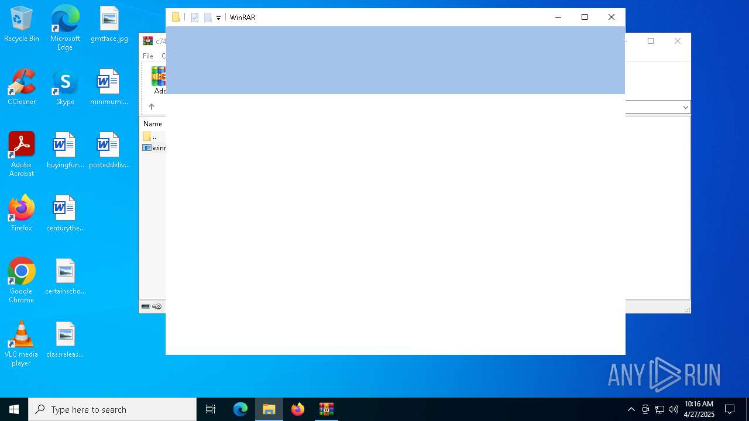Viewport: 749px width, 421px height.
Task: Open the Windows Start menu
Action: click(x=14, y=409)
